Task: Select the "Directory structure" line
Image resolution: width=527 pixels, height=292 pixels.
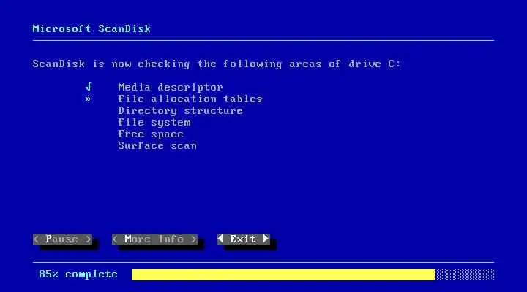Action: 181,111
